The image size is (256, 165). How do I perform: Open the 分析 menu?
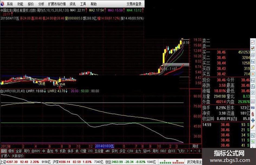pyautogui.click(x=41, y=4)
